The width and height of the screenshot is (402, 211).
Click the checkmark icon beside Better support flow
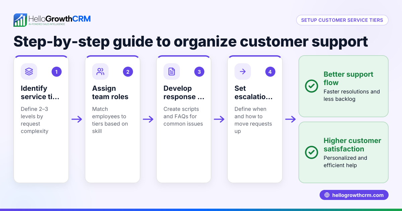click(x=312, y=86)
